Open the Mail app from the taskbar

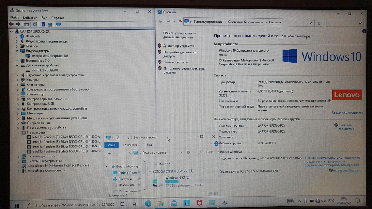[174, 203]
